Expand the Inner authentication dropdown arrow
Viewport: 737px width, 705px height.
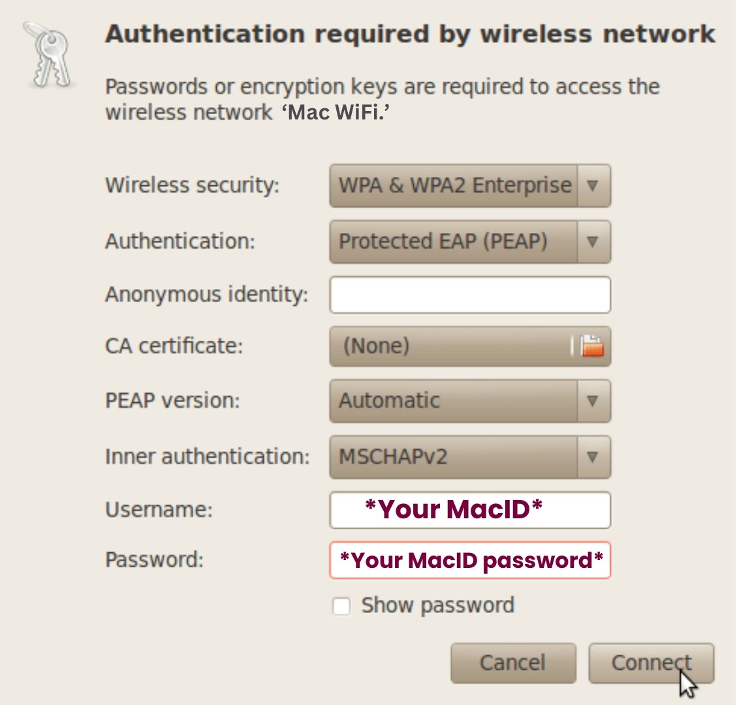pyautogui.click(x=593, y=456)
